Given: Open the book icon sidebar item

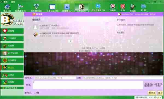Looking at the screenshot, I should tap(12, 53).
